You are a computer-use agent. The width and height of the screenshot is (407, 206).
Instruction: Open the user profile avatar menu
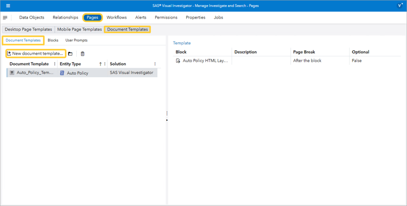(400, 6)
